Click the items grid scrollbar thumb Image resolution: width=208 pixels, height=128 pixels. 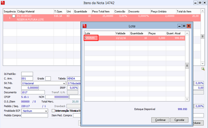pos(202,36)
